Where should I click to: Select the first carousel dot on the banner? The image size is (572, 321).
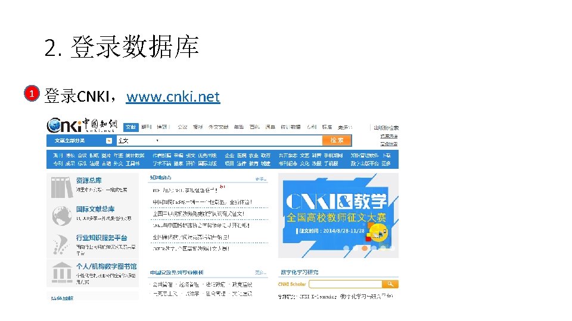tap(346, 248)
